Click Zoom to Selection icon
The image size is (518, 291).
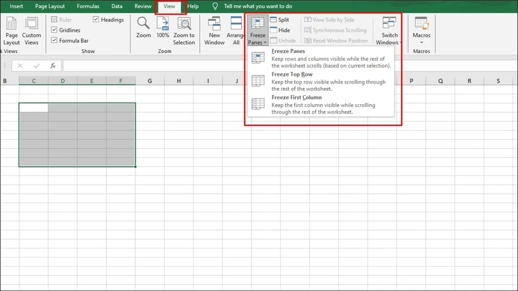[184, 24]
